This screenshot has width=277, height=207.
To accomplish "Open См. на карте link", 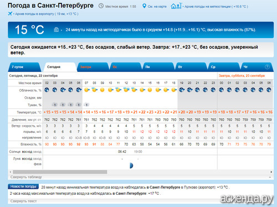I will (157, 7).
